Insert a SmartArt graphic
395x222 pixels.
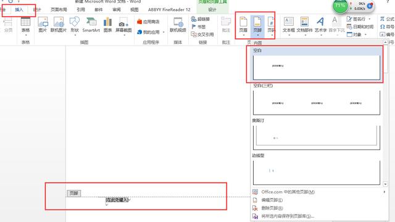(x=91, y=25)
